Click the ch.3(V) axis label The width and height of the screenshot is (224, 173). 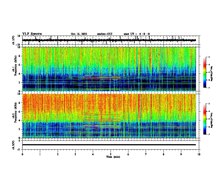(x=14, y=145)
